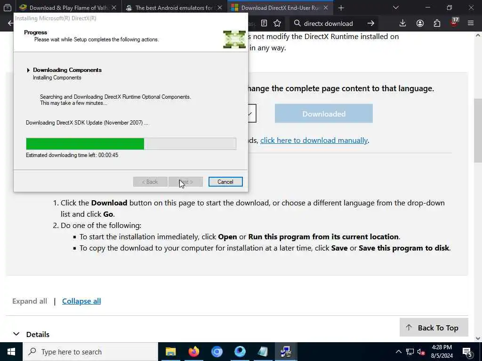Screen dimensions: 482x361
Task: Click the Back To Top button
Action: [x=434, y=328]
